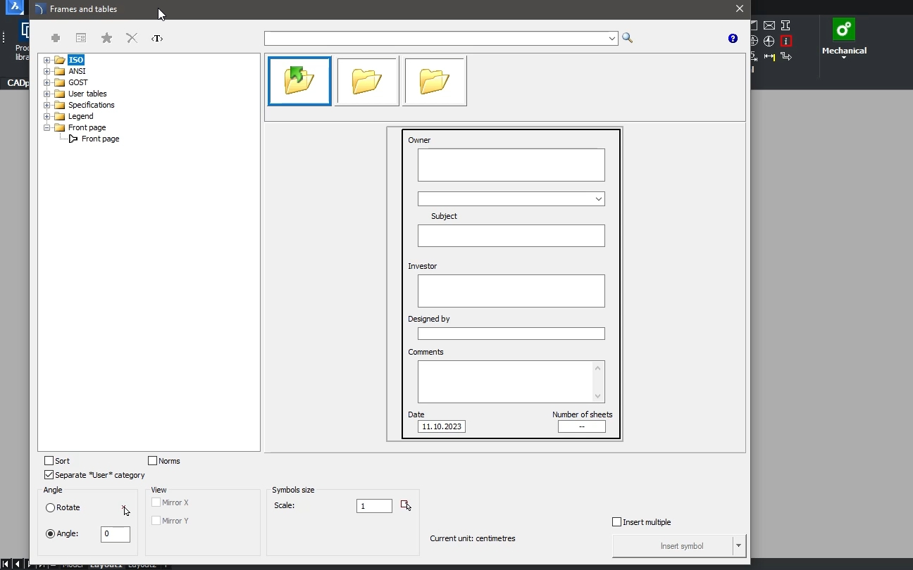Select the <T> text variable icon
This screenshot has height=570, width=913.
click(156, 38)
